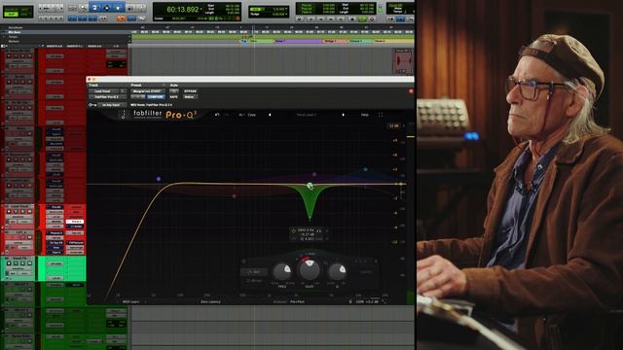
Task: Select Slip edit mode
Action: point(11,14)
